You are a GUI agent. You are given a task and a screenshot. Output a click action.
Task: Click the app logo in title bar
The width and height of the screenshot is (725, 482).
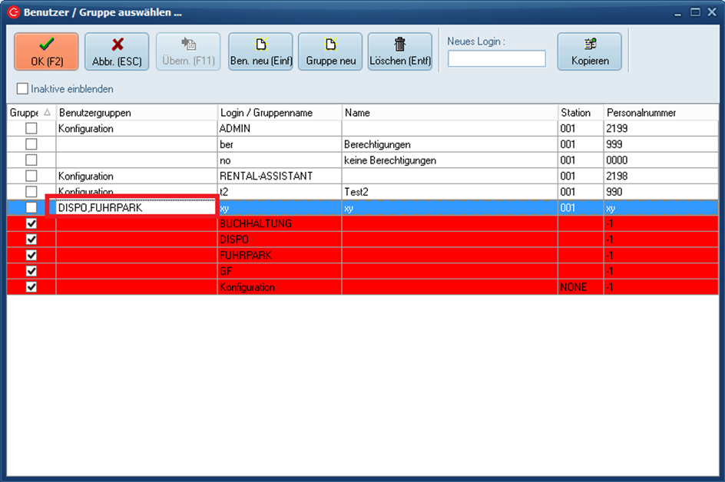tap(12, 13)
